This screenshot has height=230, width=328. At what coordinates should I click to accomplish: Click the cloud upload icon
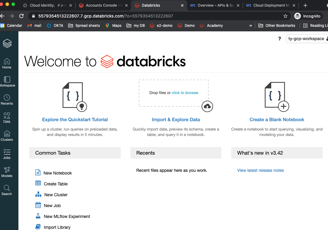tap(207, 106)
